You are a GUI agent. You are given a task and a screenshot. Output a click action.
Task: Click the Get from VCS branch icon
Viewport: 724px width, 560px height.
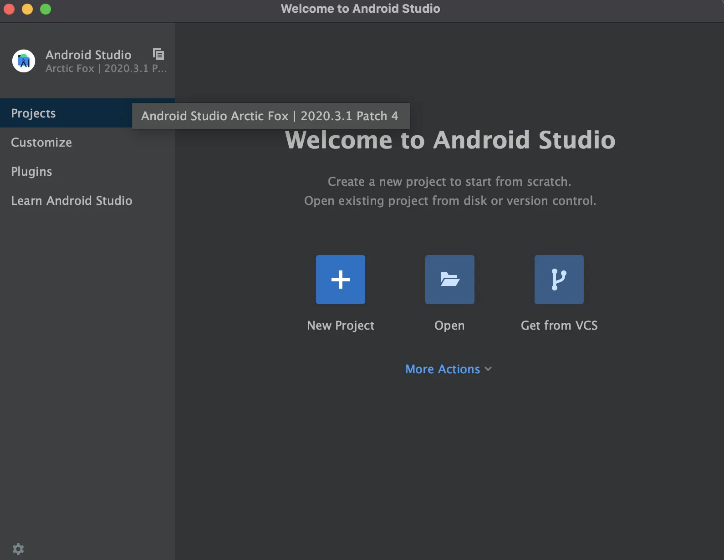(559, 280)
